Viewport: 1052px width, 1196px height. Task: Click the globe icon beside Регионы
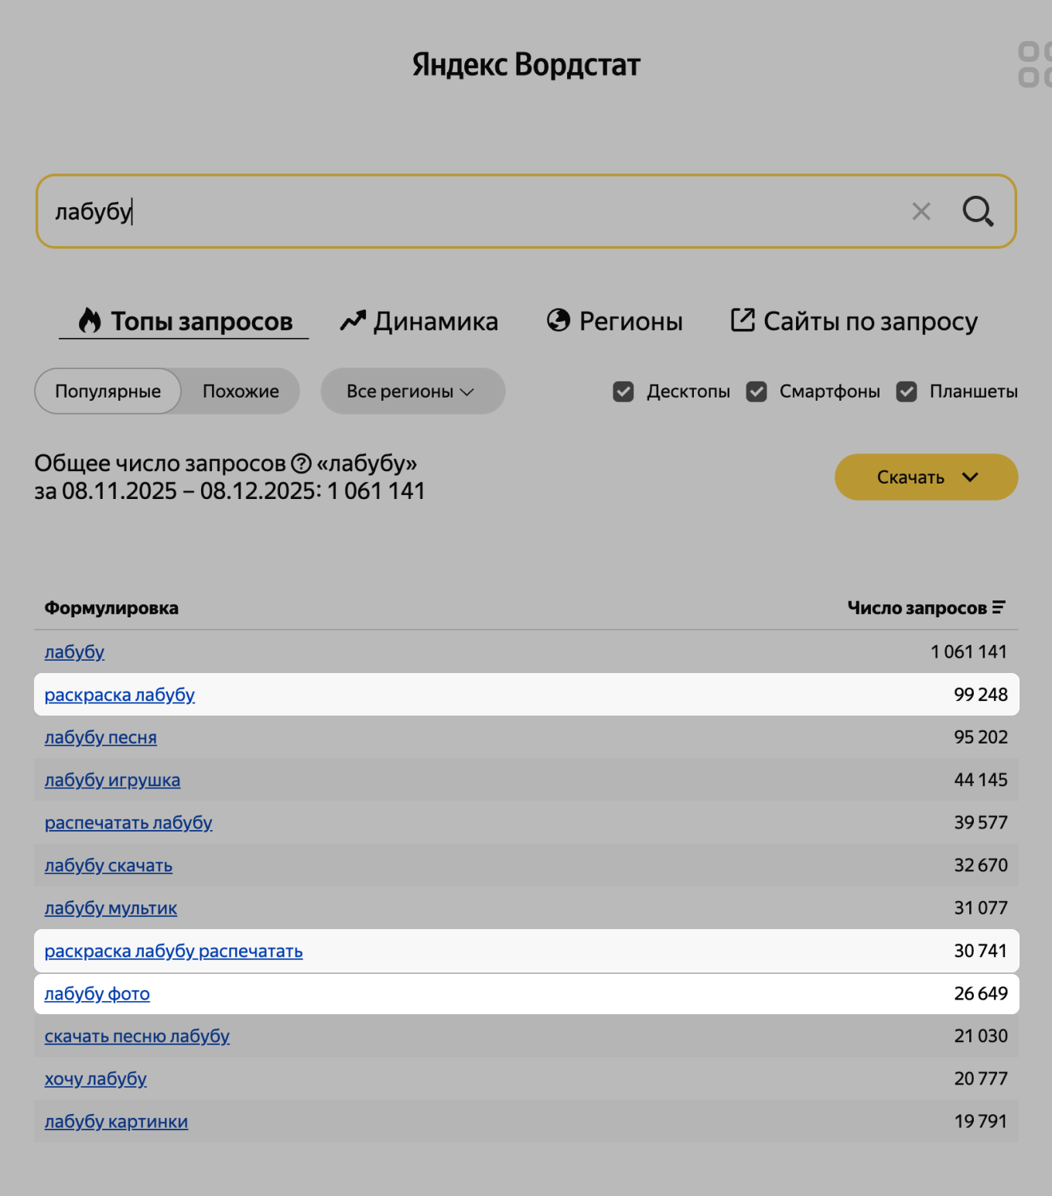point(559,320)
